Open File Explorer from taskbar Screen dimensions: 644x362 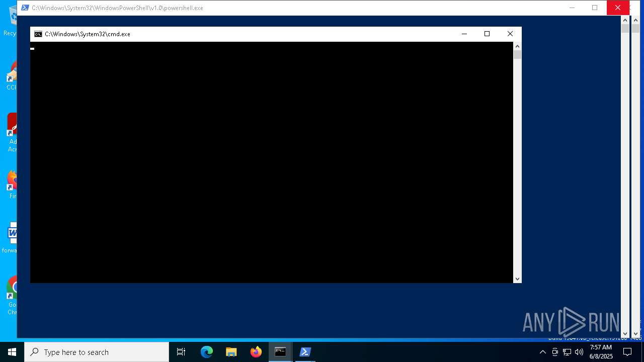[231, 352]
